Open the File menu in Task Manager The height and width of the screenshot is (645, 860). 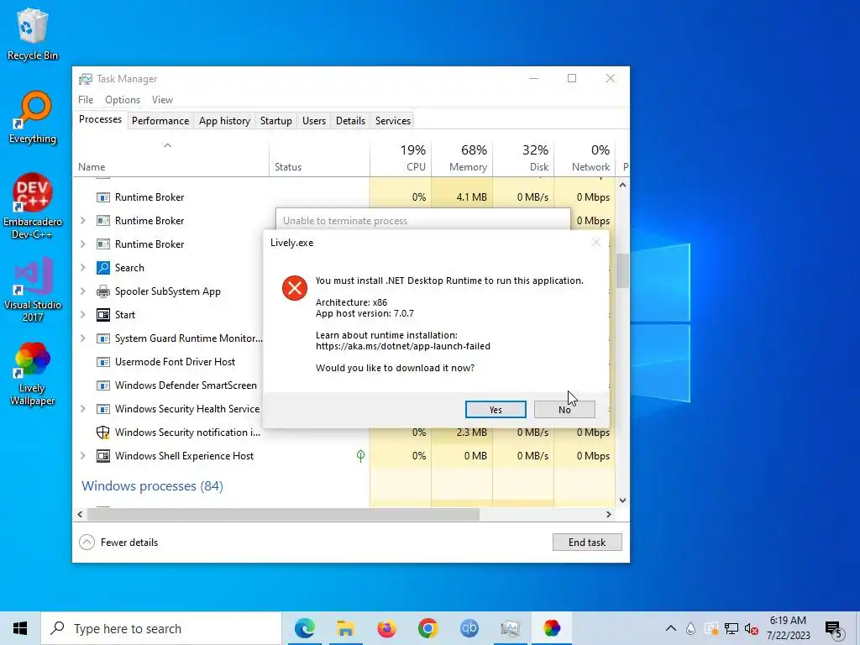click(86, 100)
